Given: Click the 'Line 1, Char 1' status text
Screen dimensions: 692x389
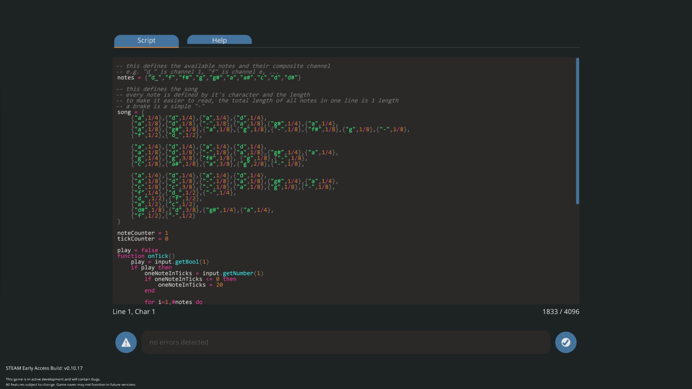Looking at the screenshot, I should click(x=134, y=312).
